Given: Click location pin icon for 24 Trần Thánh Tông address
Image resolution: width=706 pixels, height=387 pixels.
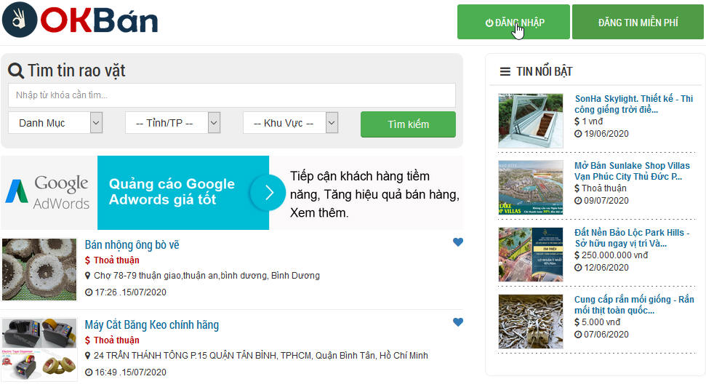Looking at the screenshot, I should [x=88, y=356].
